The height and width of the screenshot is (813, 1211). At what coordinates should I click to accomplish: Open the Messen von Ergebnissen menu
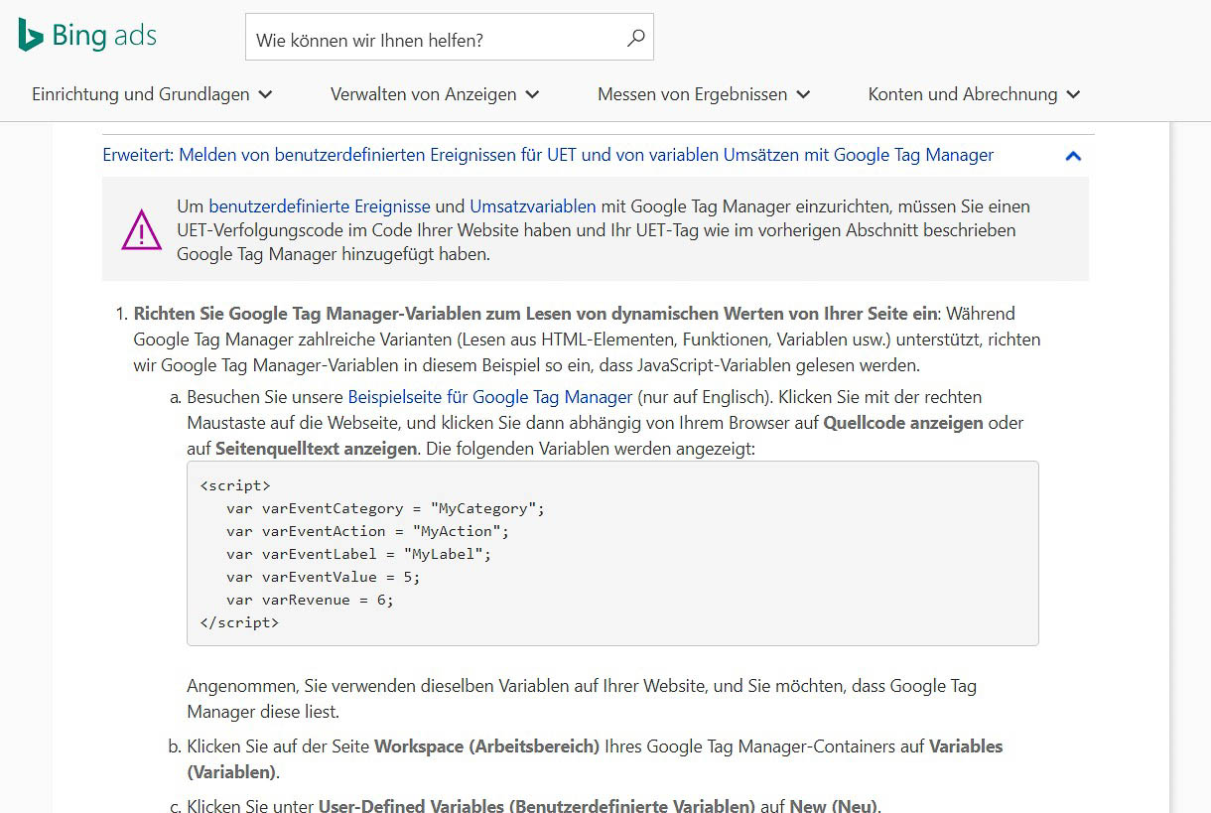[704, 94]
